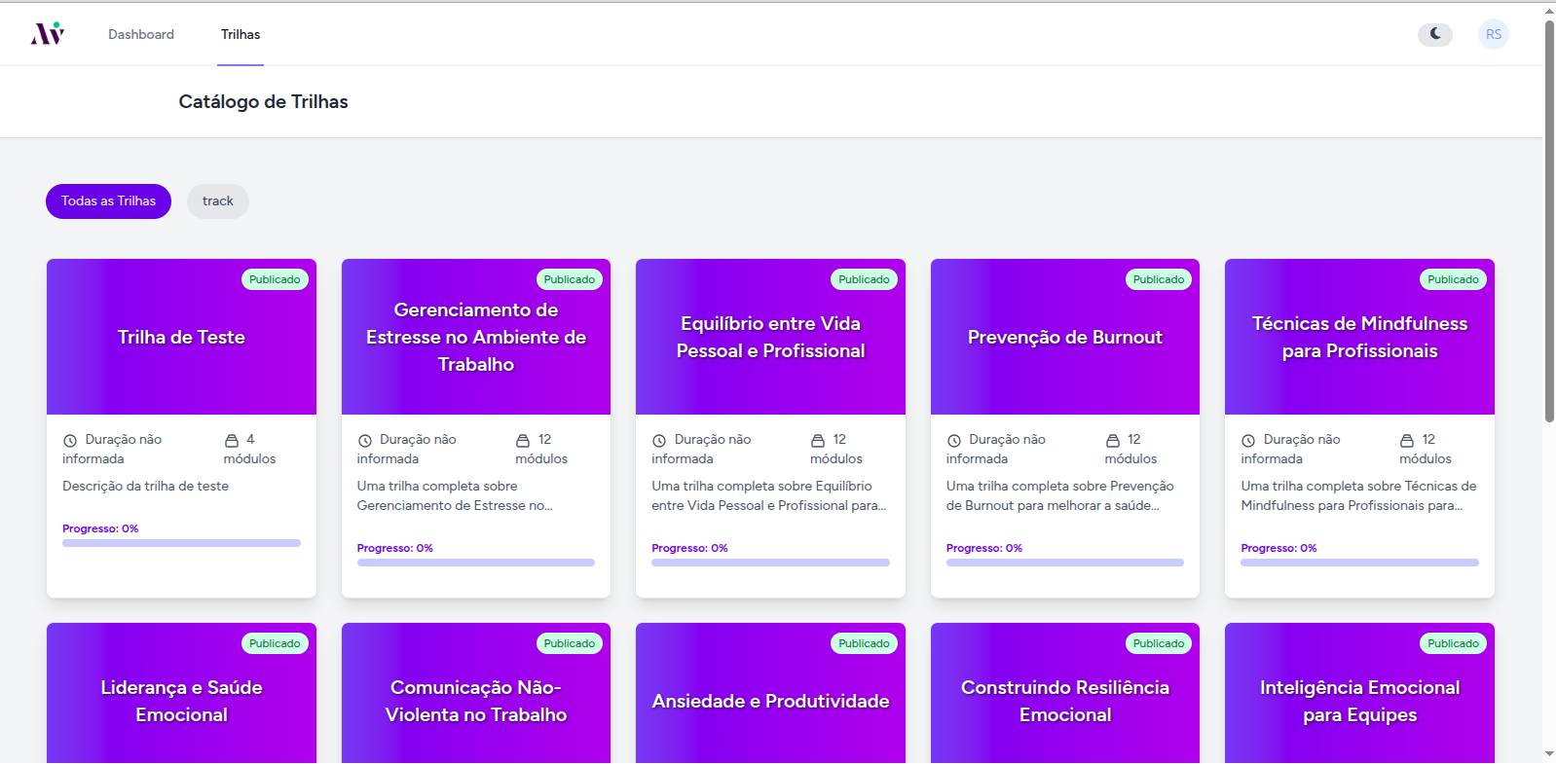Click the progress bar on Prevenção de Burnout
Screen dimensions: 1556x764
point(1065,563)
